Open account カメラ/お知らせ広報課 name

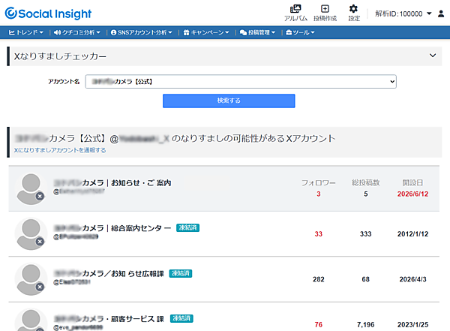[109, 273]
